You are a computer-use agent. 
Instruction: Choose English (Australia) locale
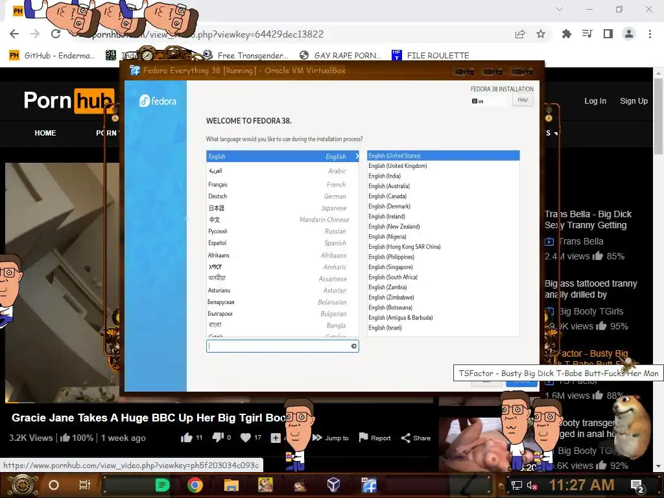click(x=444, y=186)
